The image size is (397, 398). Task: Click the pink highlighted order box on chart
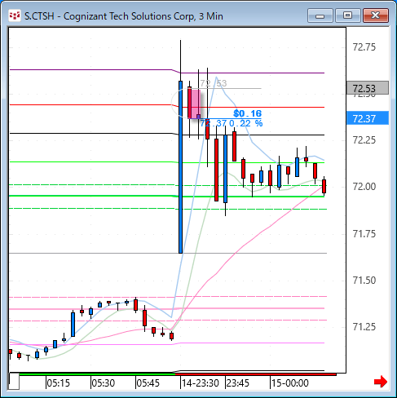(196, 104)
